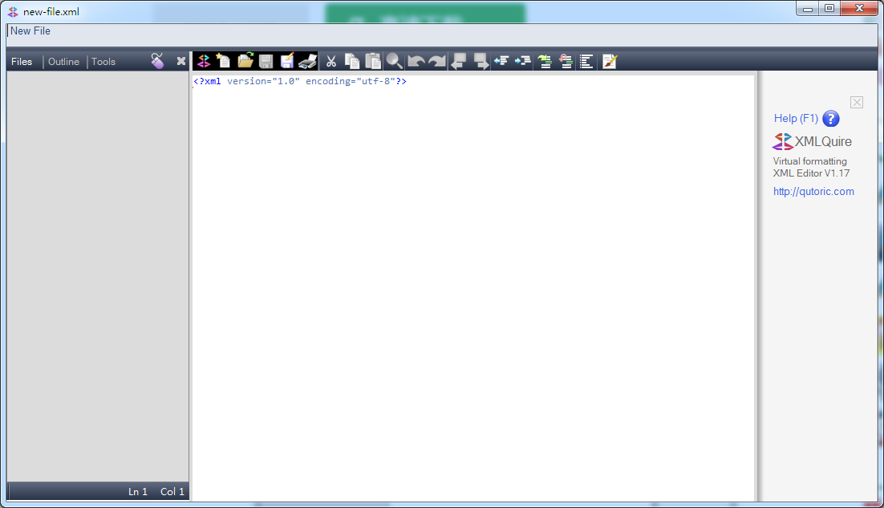Click the blue question mark help icon

pos(831,119)
